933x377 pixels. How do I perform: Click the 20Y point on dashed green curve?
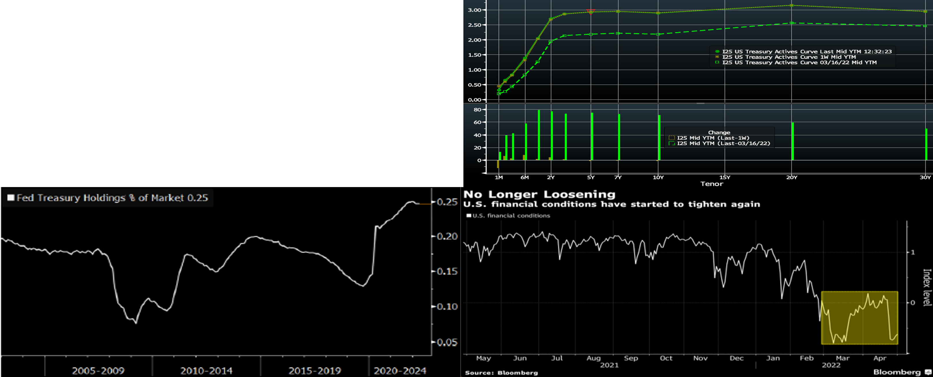[x=791, y=23]
